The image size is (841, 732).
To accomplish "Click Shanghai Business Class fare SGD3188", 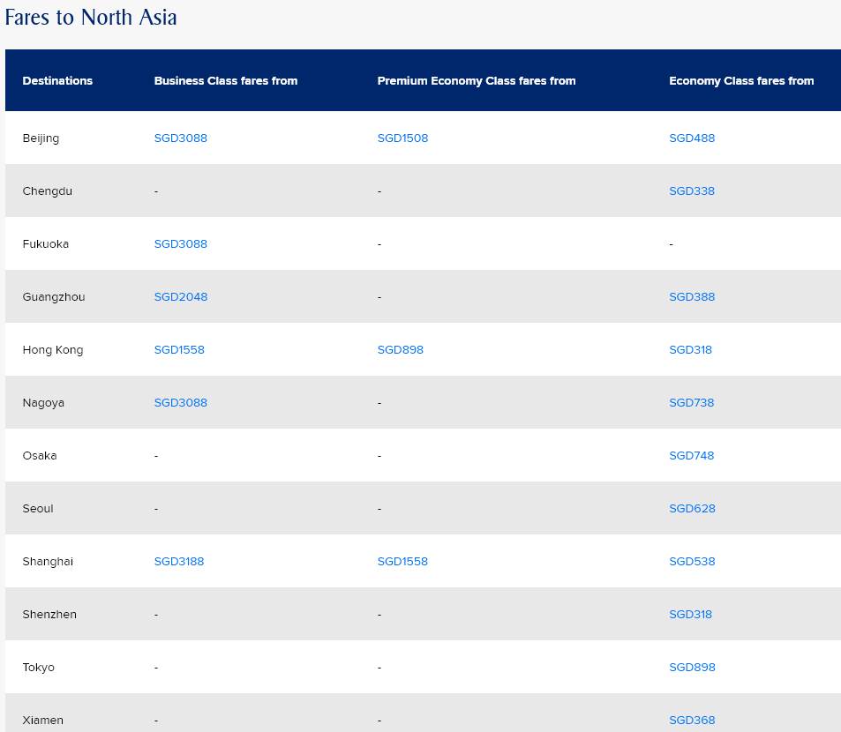I will coord(179,562).
